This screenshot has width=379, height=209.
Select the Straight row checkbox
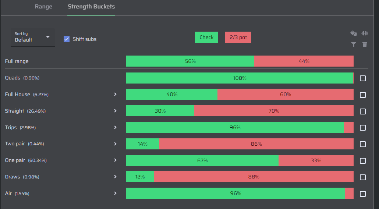pyautogui.click(x=362, y=111)
